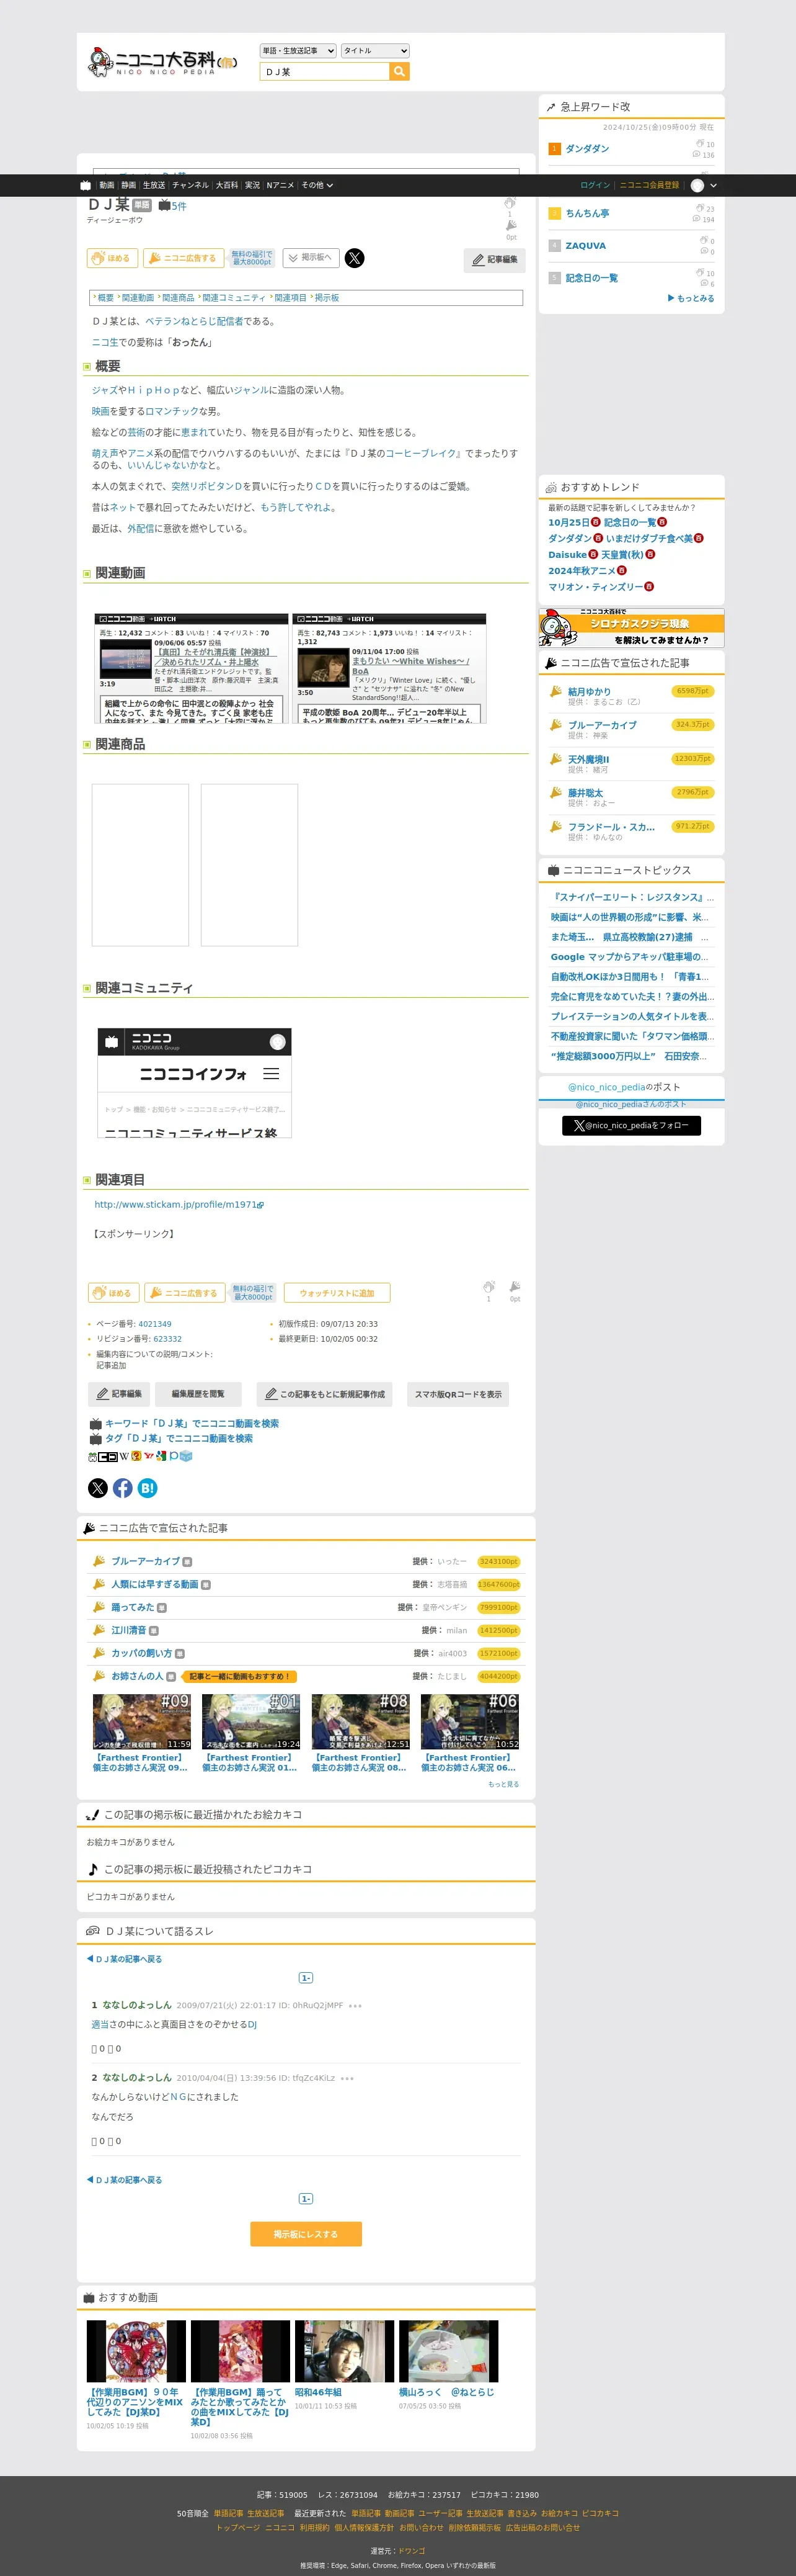Click into the search field containing DJ某
This screenshot has height=2576, width=796.
(324, 72)
